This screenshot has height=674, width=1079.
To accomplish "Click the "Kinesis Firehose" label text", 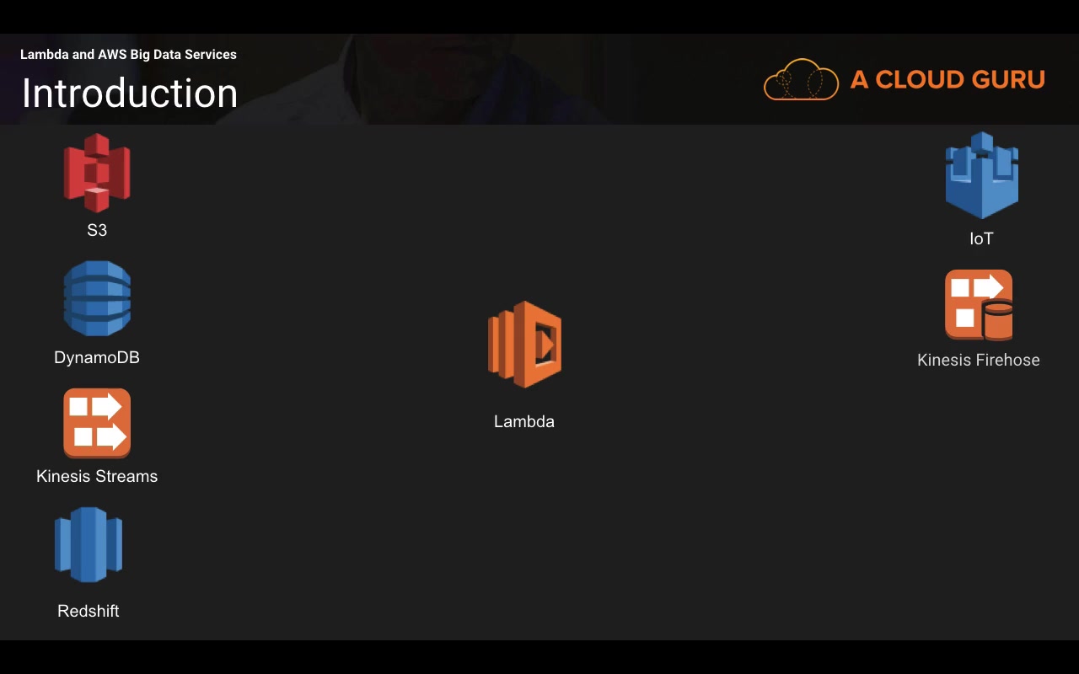I will tap(979, 360).
